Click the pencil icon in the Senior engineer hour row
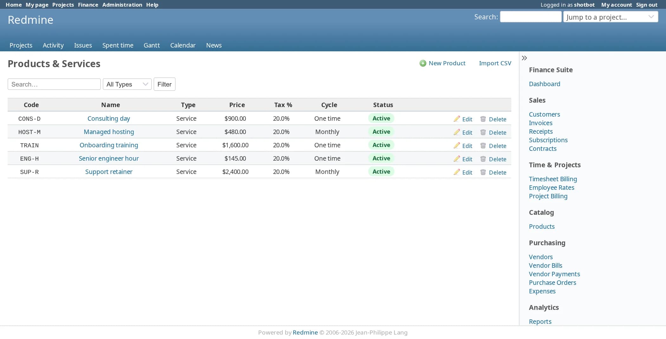The image size is (666, 339). coord(457,159)
